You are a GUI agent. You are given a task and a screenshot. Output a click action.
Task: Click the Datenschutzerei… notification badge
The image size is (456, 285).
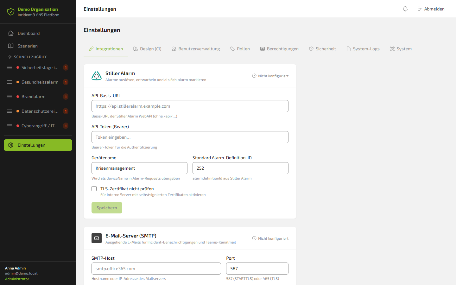coord(66,111)
